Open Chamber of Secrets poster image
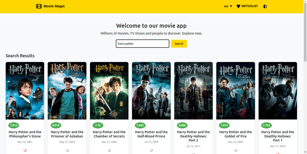The height and width of the screenshot is (154, 307). 109,91
